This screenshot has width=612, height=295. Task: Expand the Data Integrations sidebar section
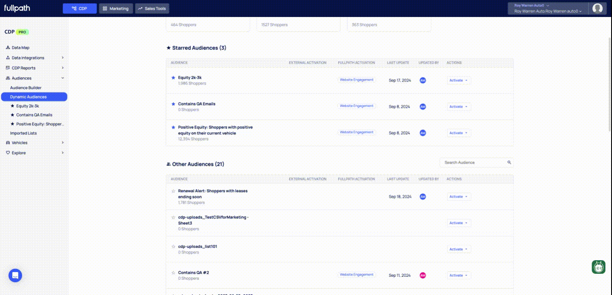[x=62, y=58]
